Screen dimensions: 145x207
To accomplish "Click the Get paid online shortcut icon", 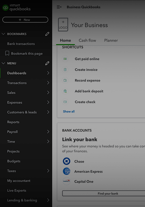I will tap(65, 59).
